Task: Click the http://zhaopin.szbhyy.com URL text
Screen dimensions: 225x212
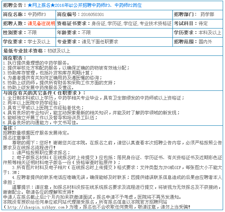Action: coord(36,207)
